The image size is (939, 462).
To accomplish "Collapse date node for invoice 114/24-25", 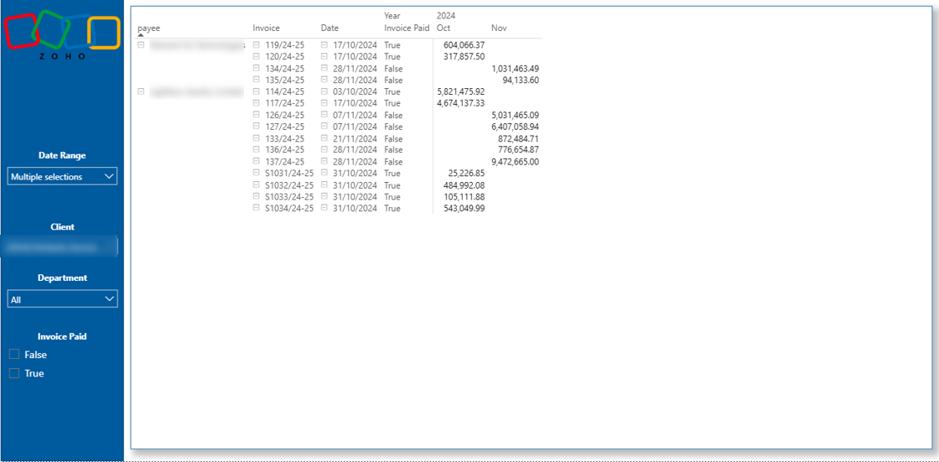I will point(324,91).
